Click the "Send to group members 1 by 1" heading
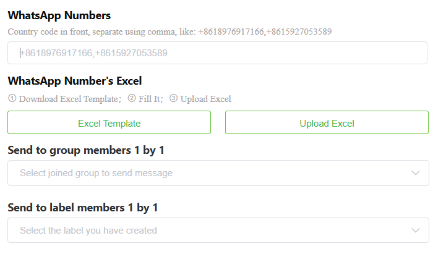This screenshot has height=254, width=433. pos(86,150)
